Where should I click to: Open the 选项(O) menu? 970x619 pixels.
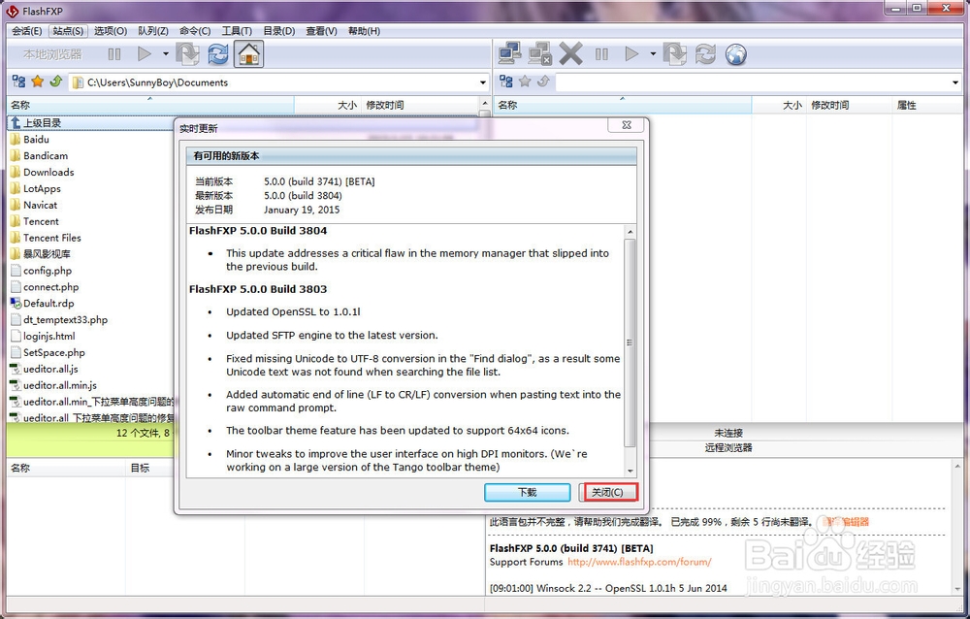[x=111, y=31]
